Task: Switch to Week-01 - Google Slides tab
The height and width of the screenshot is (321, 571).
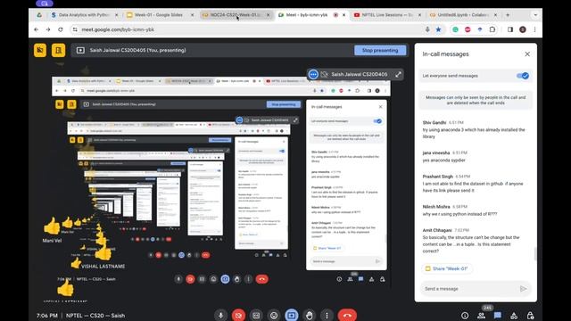Action: point(159,15)
